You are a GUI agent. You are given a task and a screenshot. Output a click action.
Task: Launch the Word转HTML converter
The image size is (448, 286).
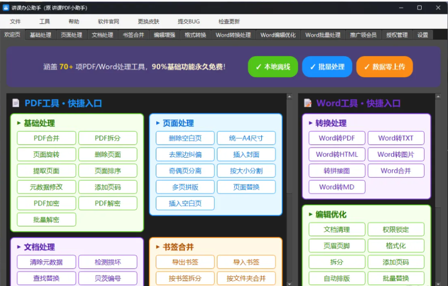click(337, 154)
